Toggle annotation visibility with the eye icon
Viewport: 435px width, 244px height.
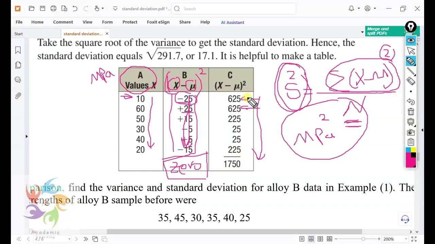pos(411,40)
